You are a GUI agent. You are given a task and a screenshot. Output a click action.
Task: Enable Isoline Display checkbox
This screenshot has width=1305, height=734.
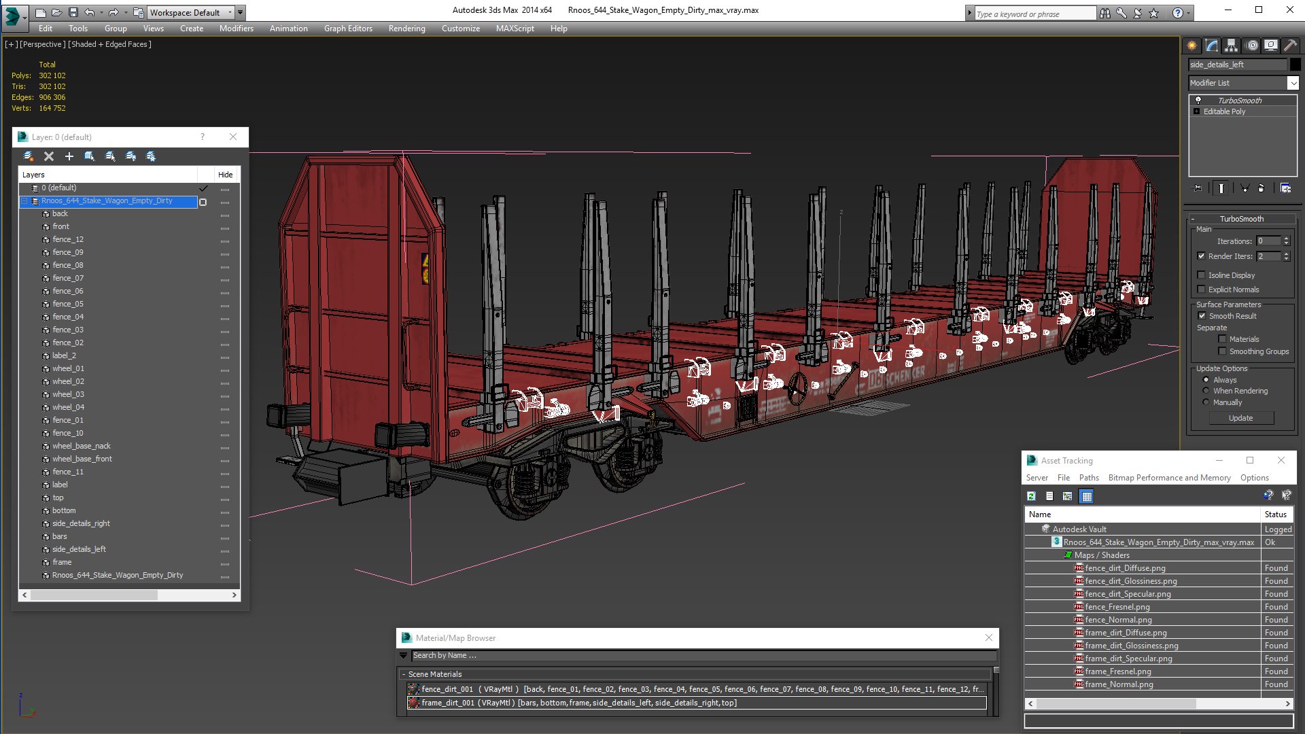click(1202, 275)
